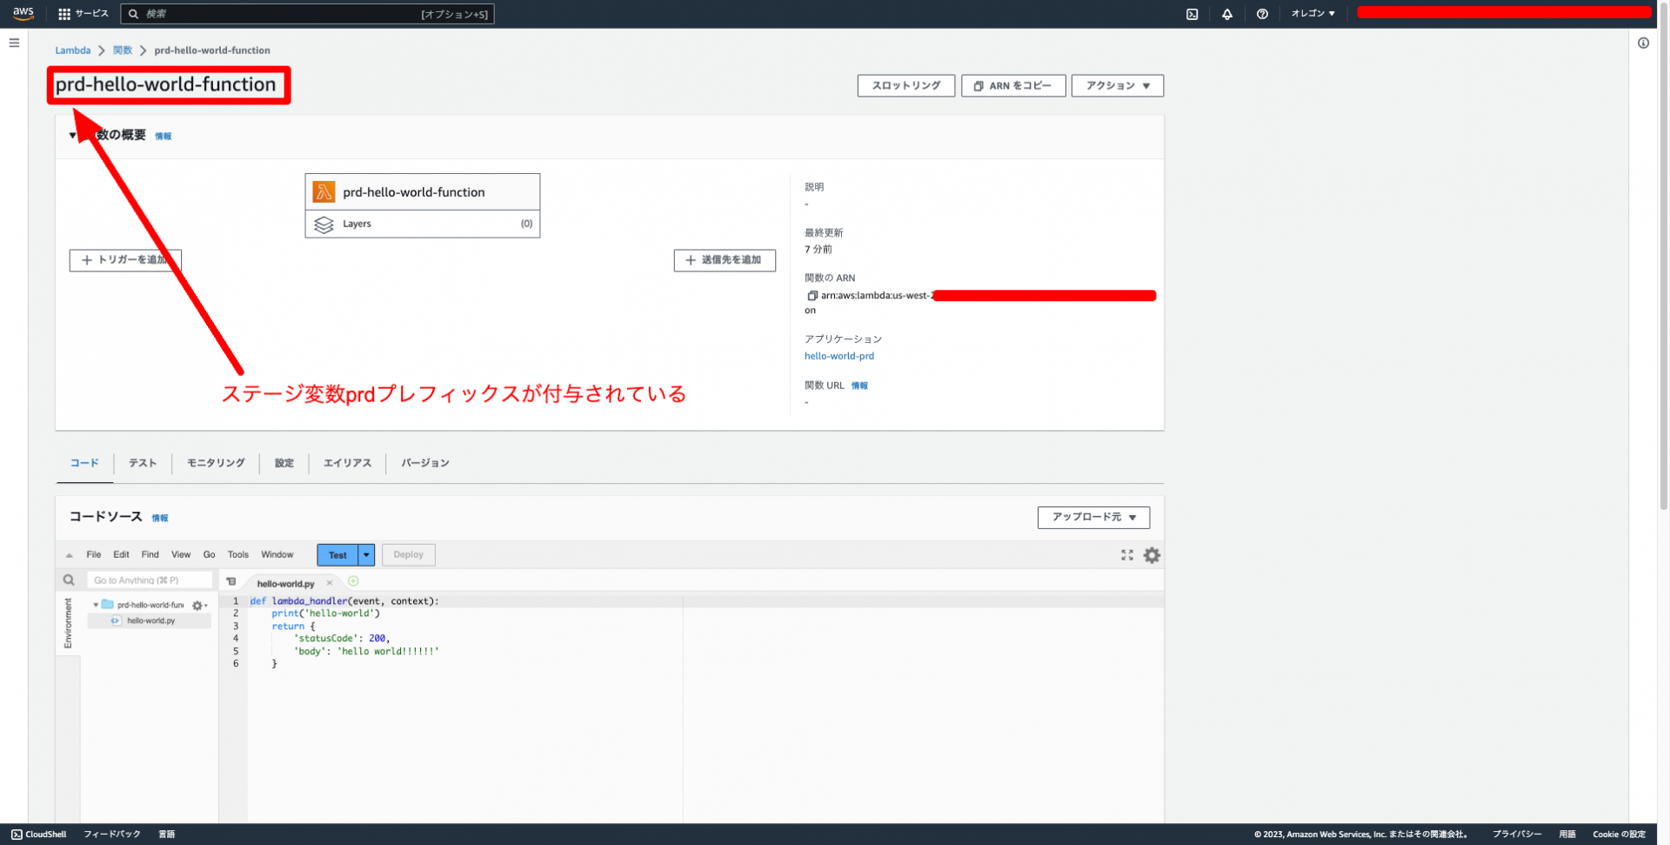The image size is (1670, 845).
Task: Expand the code editor to fullscreen
Action: click(x=1126, y=554)
